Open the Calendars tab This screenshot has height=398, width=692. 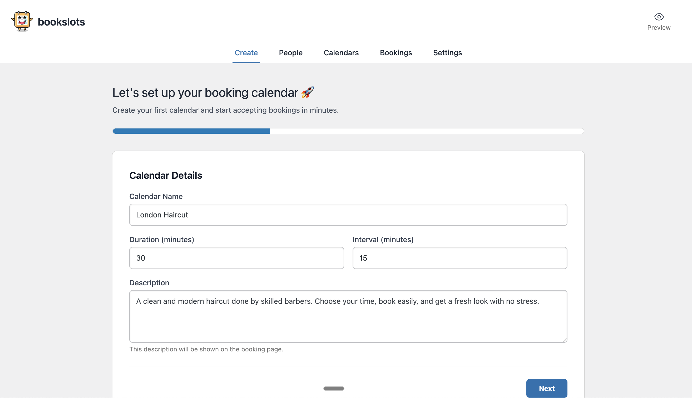coord(341,52)
